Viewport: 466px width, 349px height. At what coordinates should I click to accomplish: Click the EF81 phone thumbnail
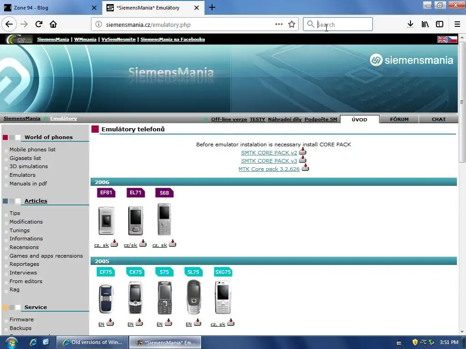(x=106, y=220)
